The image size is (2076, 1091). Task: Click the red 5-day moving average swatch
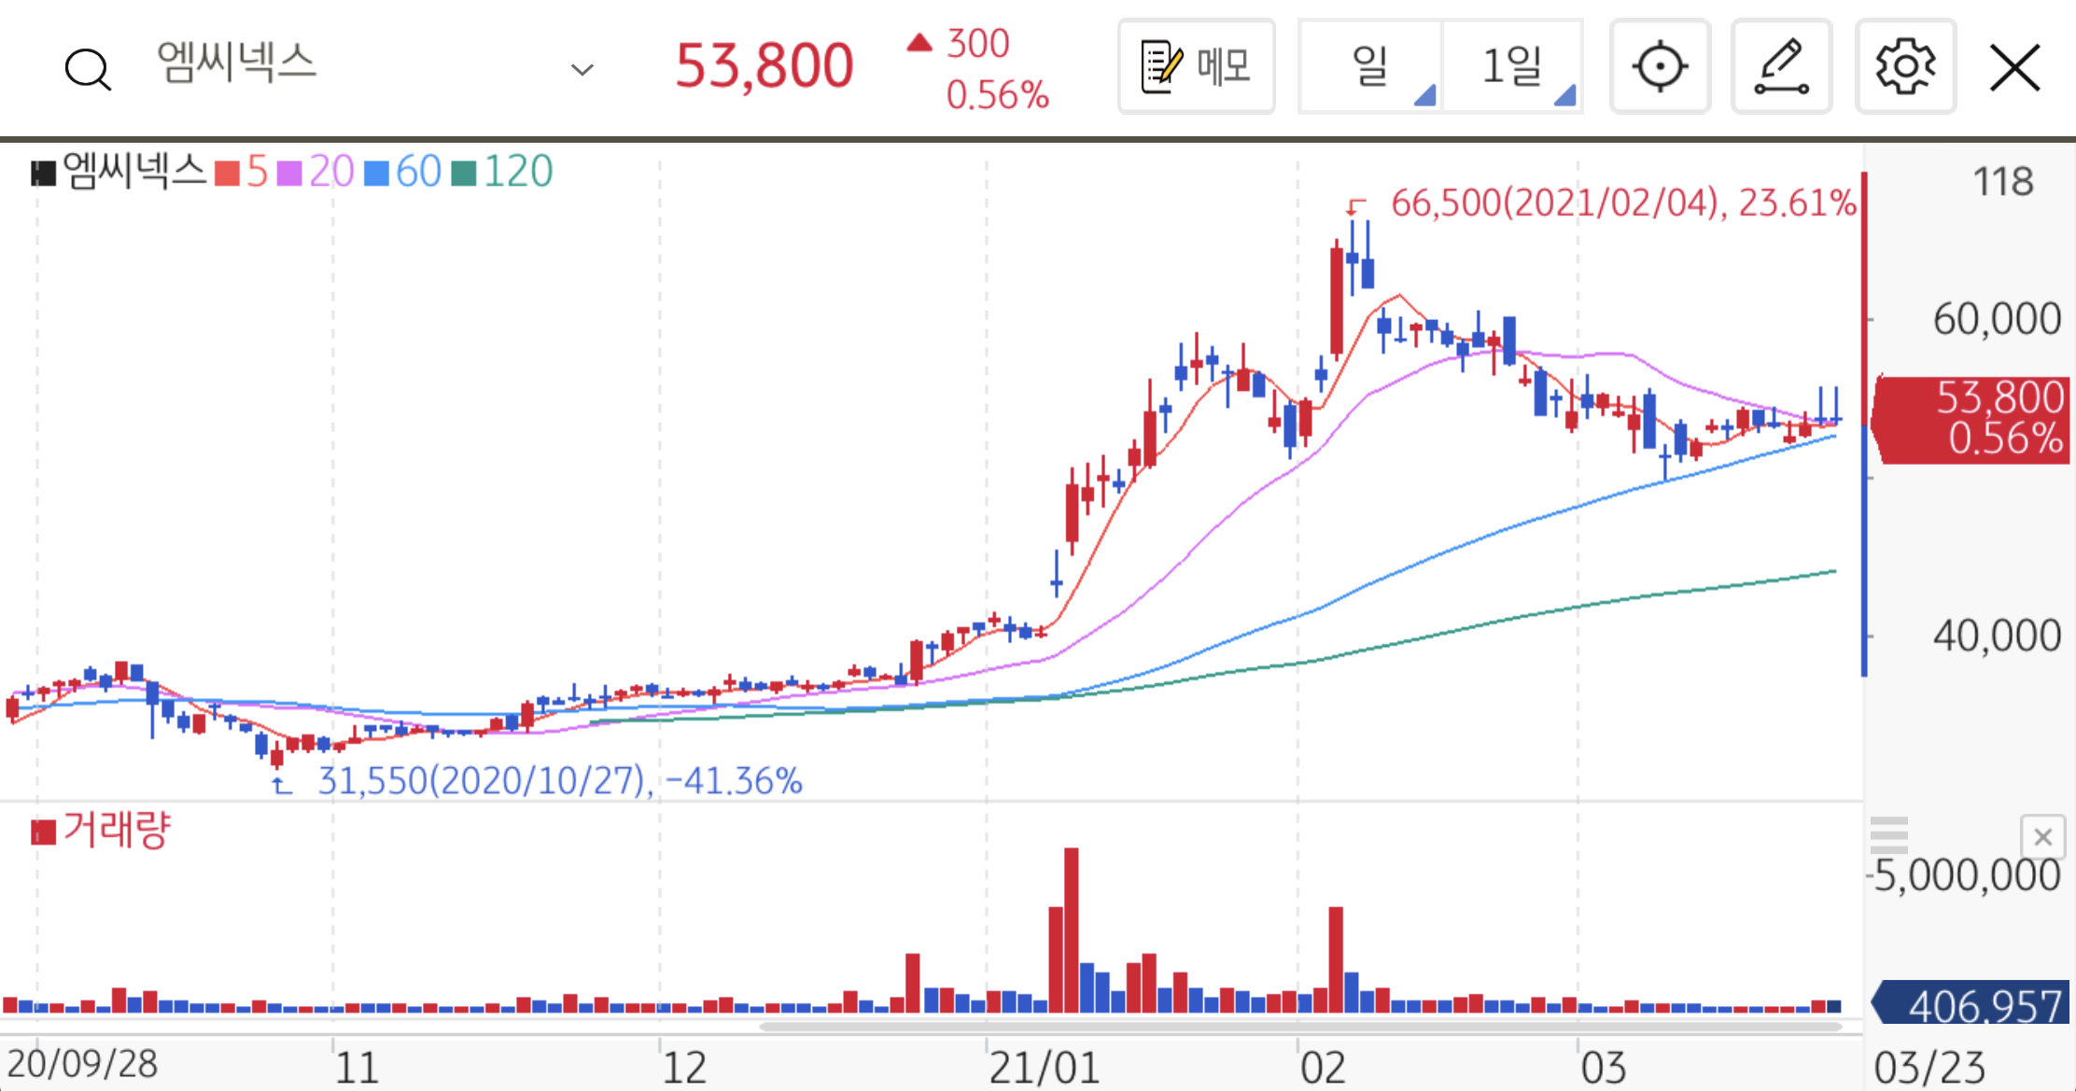click(227, 174)
